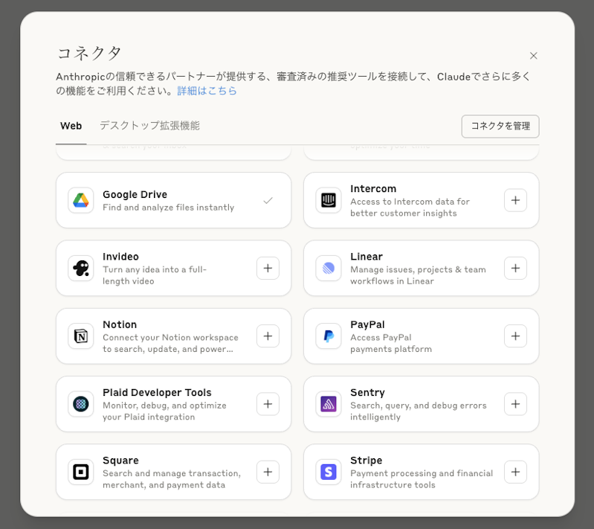Screen dimensions: 594x529
Task: Select the Notion title text
Action: point(120,324)
